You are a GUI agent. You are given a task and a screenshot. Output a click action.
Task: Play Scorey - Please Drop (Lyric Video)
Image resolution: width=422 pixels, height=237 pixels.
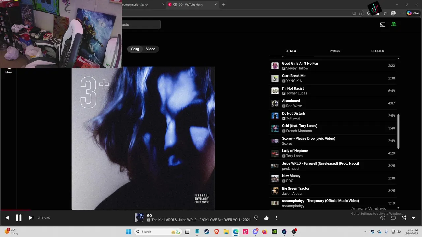(x=333, y=141)
